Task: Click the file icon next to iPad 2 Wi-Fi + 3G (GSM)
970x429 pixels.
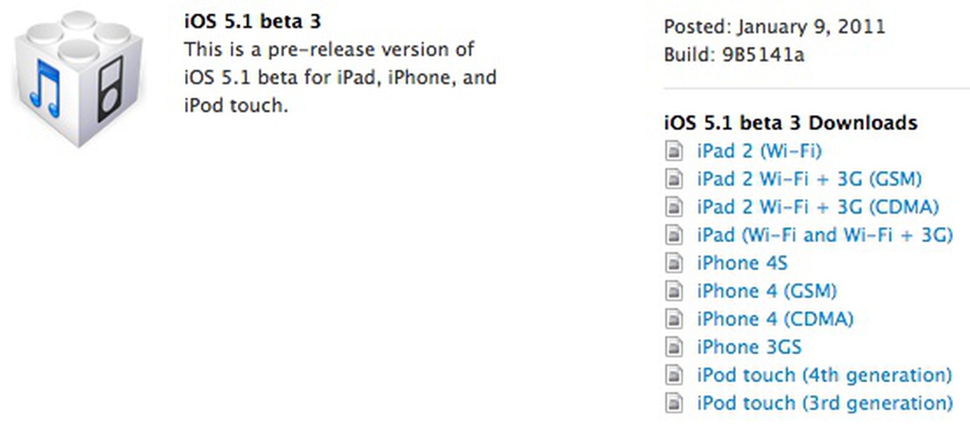Action: (x=675, y=179)
